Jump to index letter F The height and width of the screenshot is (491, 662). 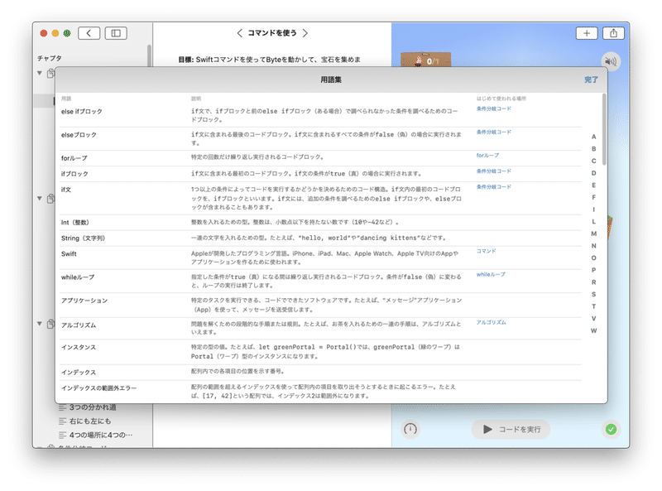[593, 197]
